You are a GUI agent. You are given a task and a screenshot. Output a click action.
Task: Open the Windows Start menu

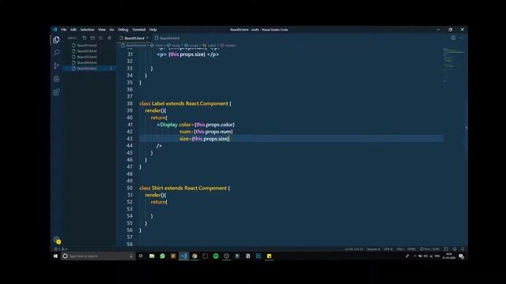tap(55, 256)
